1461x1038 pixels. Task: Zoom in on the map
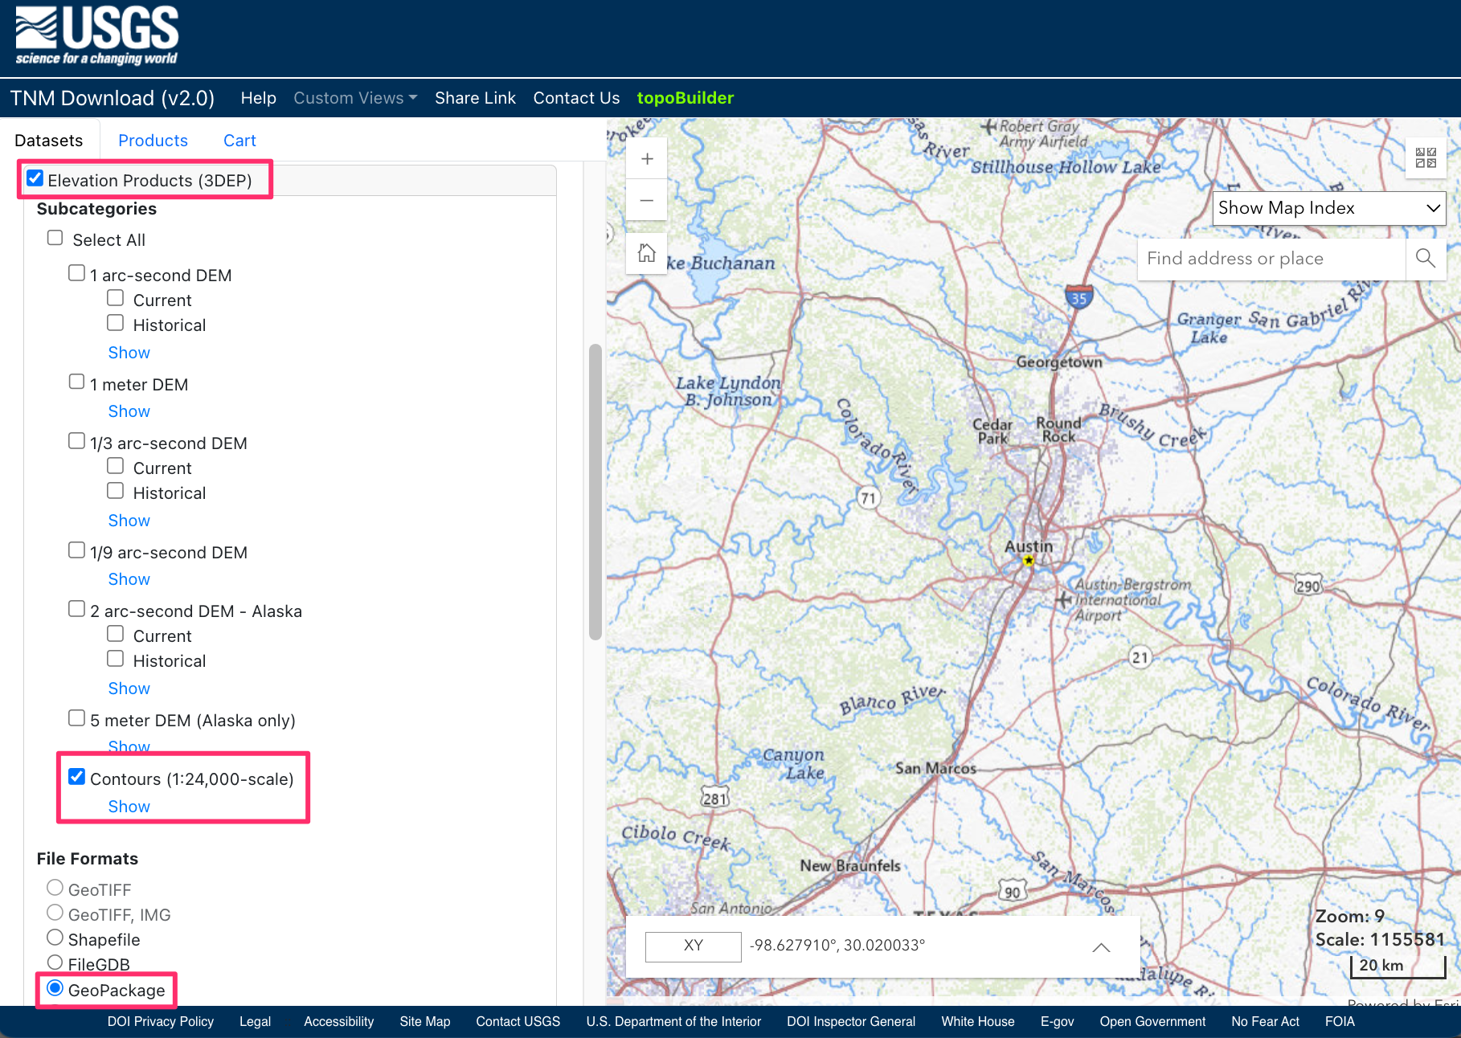647,159
